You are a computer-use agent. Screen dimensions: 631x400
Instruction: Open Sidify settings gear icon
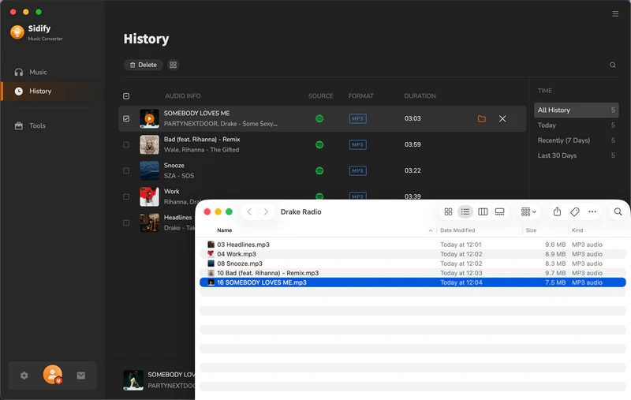(x=24, y=376)
